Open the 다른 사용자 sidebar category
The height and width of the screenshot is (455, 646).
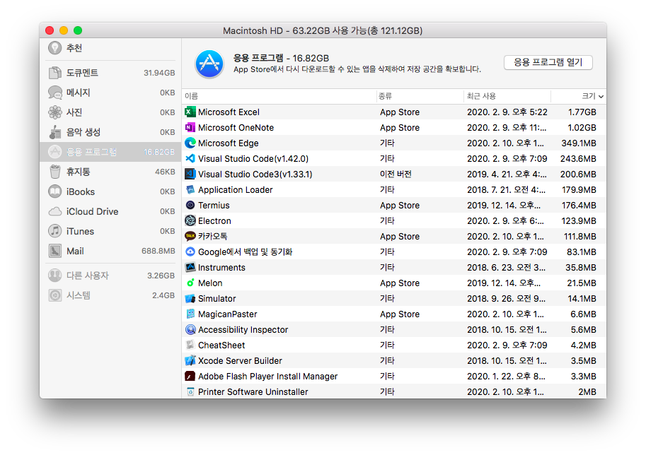(x=110, y=276)
